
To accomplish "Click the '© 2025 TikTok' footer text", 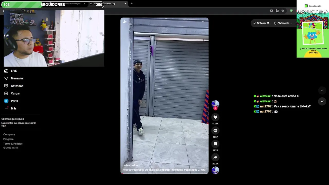I will coord(11,148).
